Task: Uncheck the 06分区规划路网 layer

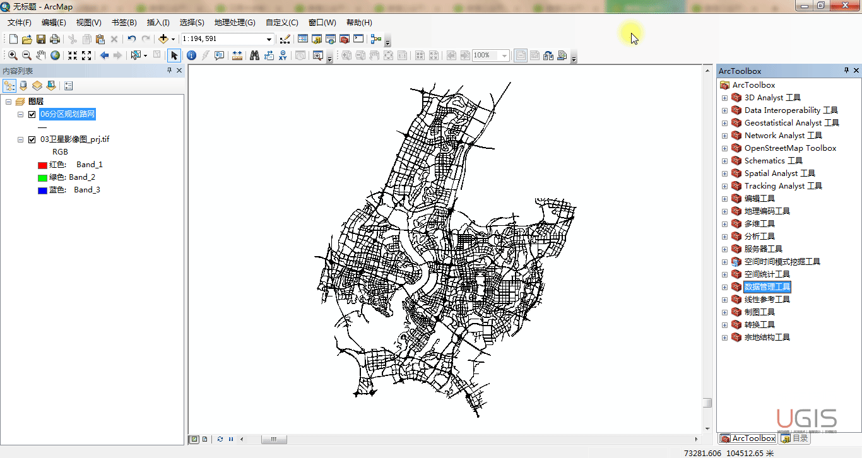Action: pyautogui.click(x=32, y=114)
